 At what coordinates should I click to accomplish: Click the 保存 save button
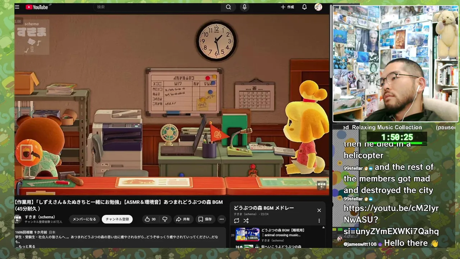point(205,219)
